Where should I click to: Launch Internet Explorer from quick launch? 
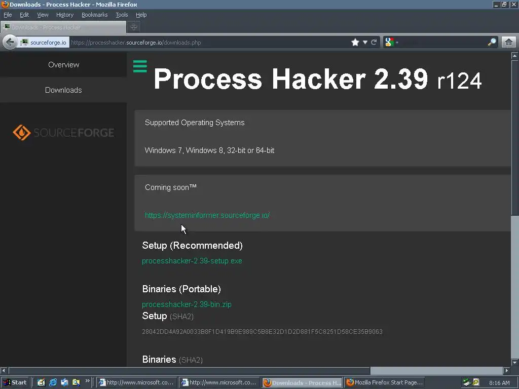click(53, 382)
